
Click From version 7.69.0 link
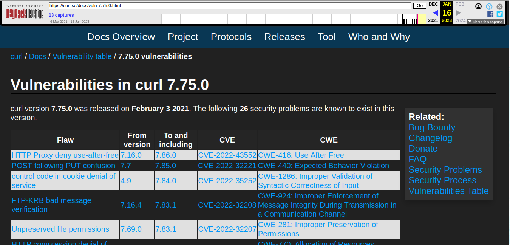(x=131, y=229)
